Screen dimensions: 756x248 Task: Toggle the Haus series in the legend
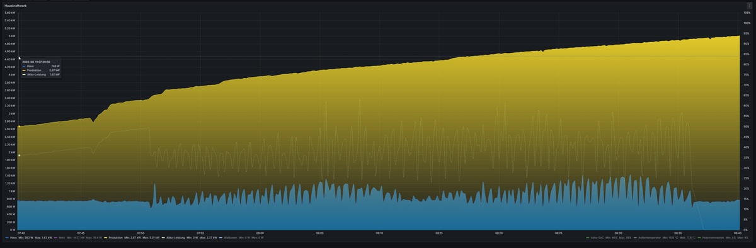click(x=14, y=237)
